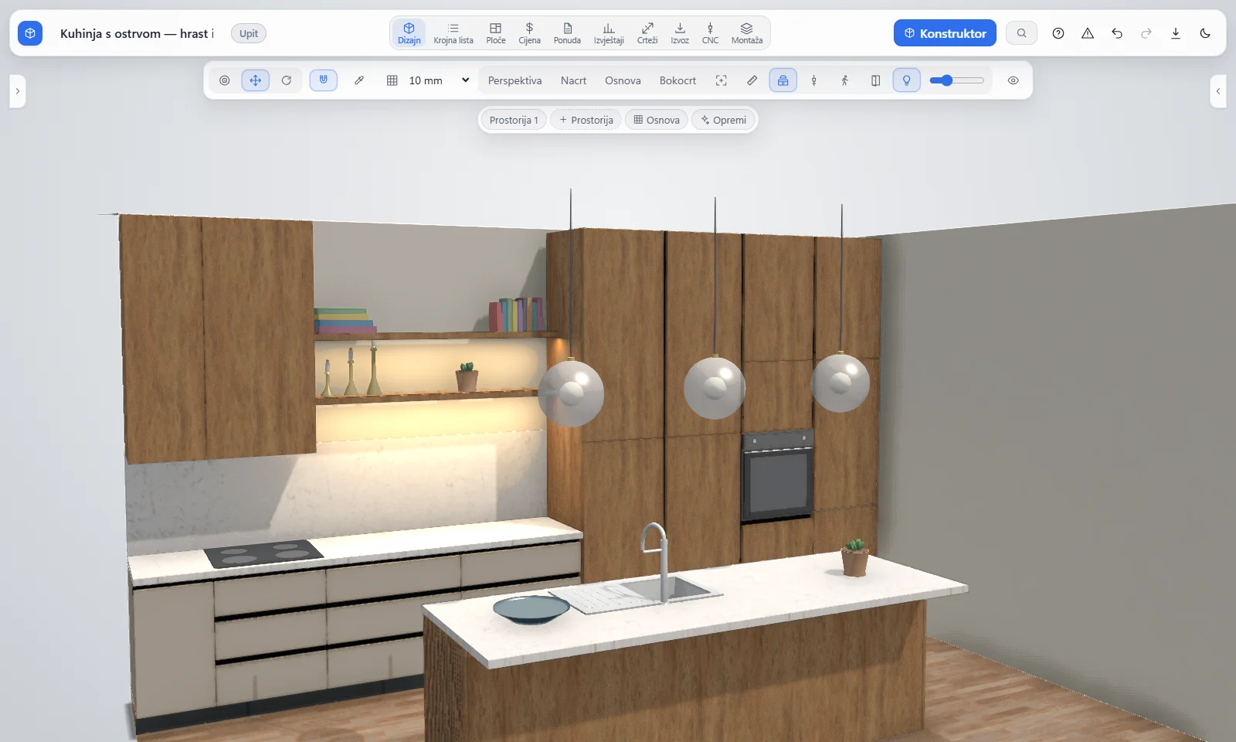1236x742 pixels.
Task: Switch to Nacrt view
Action: tap(573, 80)
